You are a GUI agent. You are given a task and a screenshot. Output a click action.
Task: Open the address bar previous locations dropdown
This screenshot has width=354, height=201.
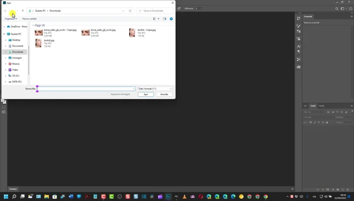coord(123,11)
